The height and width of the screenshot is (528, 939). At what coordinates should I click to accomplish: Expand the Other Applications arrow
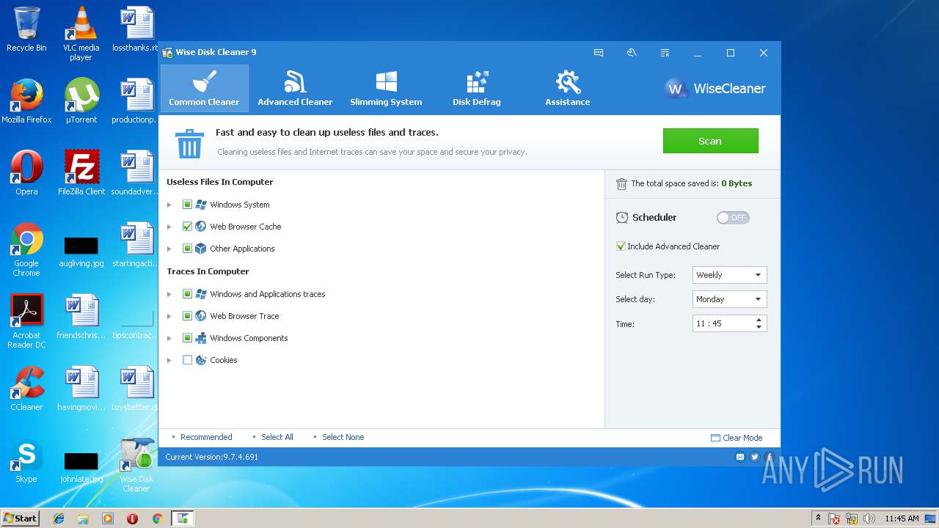[x=169, y=249]
